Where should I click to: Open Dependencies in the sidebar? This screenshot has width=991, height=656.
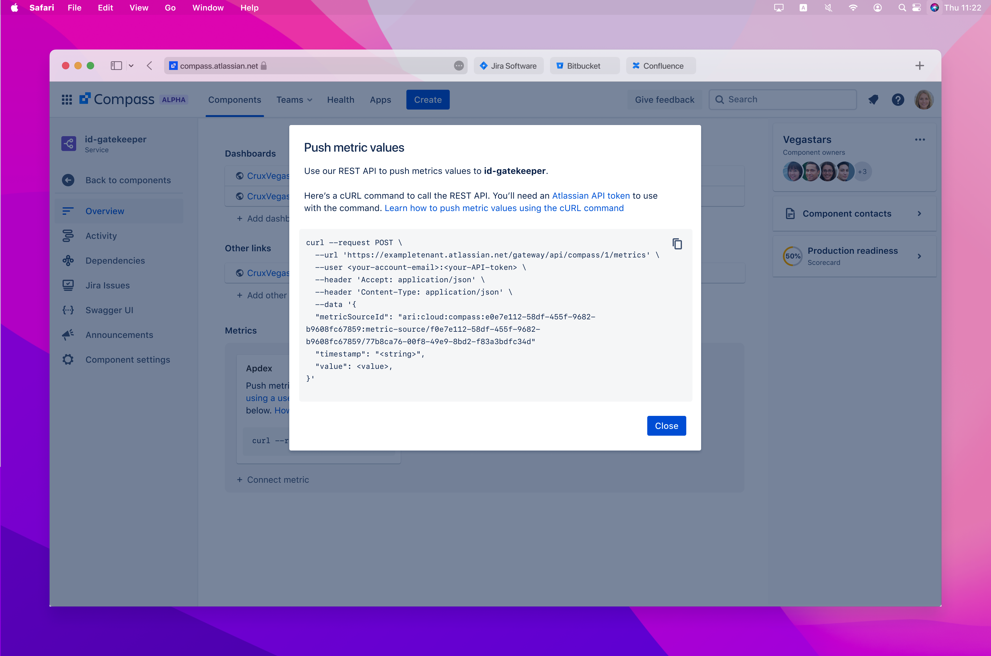pos(119,260)
